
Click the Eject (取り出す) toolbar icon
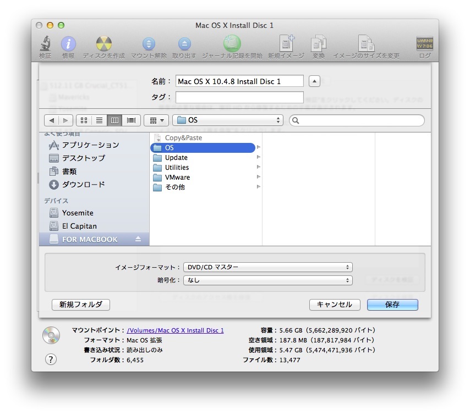point(184,44)
